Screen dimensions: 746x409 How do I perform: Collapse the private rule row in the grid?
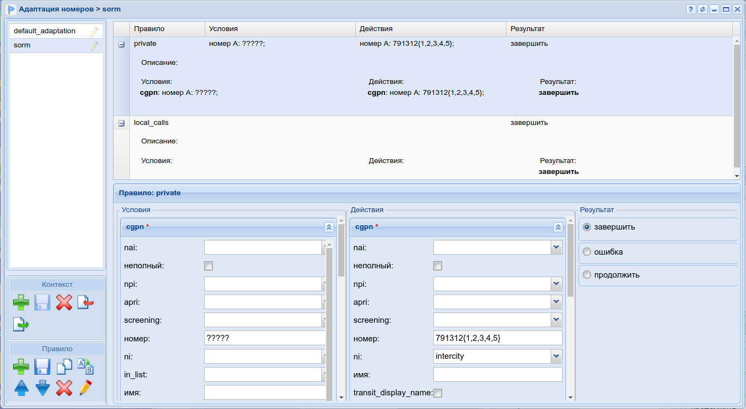(122, 44)
